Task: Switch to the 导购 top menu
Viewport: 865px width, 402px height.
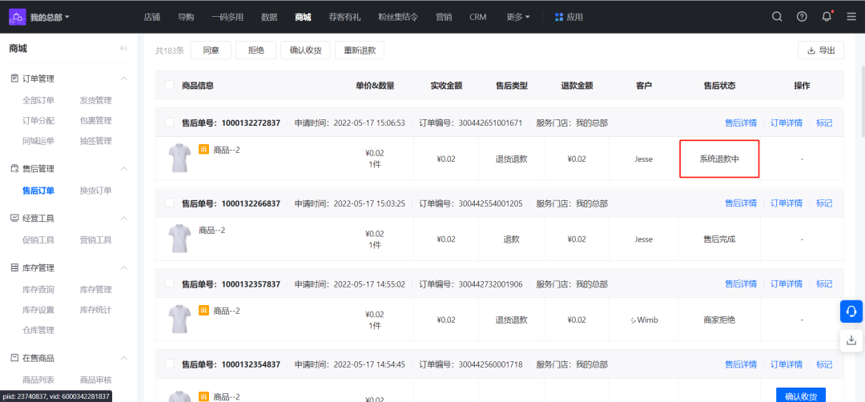Action: [x=186, y=17]
